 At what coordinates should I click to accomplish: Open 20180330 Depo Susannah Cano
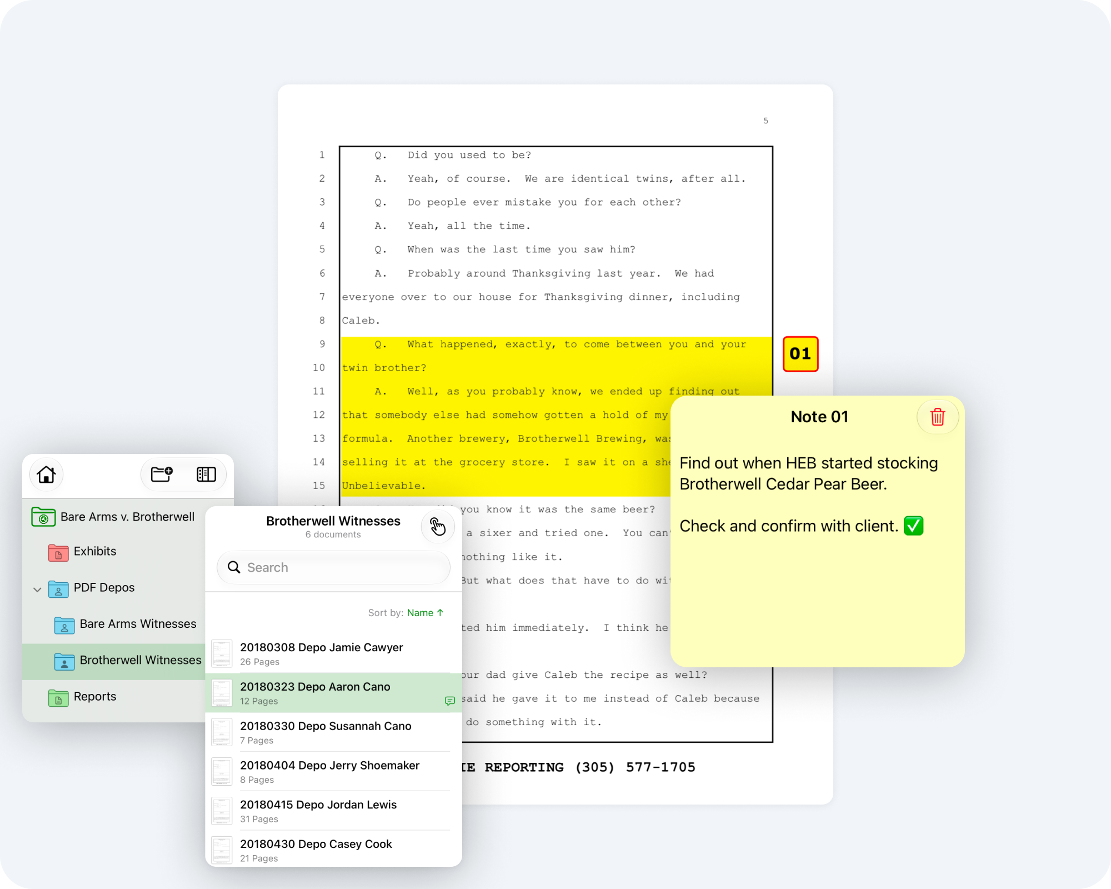[333, 732]
